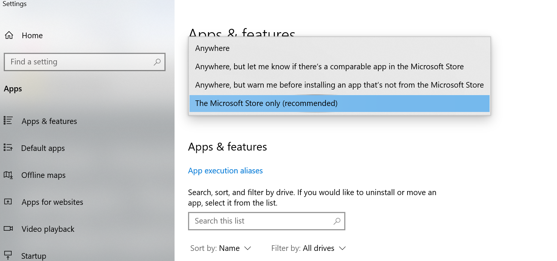
Task: Click the Video playback camera icon
Action: coord(8,229)
